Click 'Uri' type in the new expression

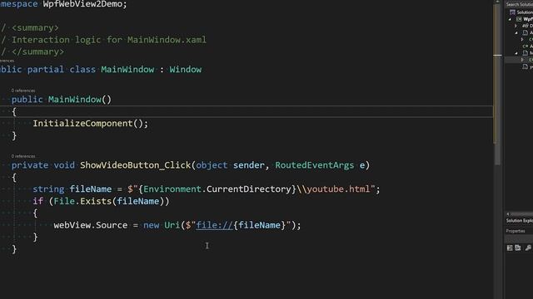172,225
